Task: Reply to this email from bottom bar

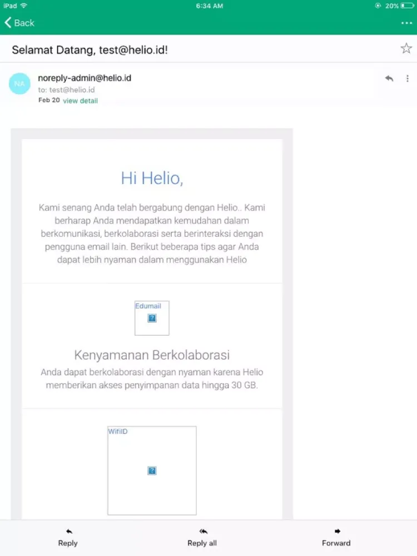Action: click(68, 538)
